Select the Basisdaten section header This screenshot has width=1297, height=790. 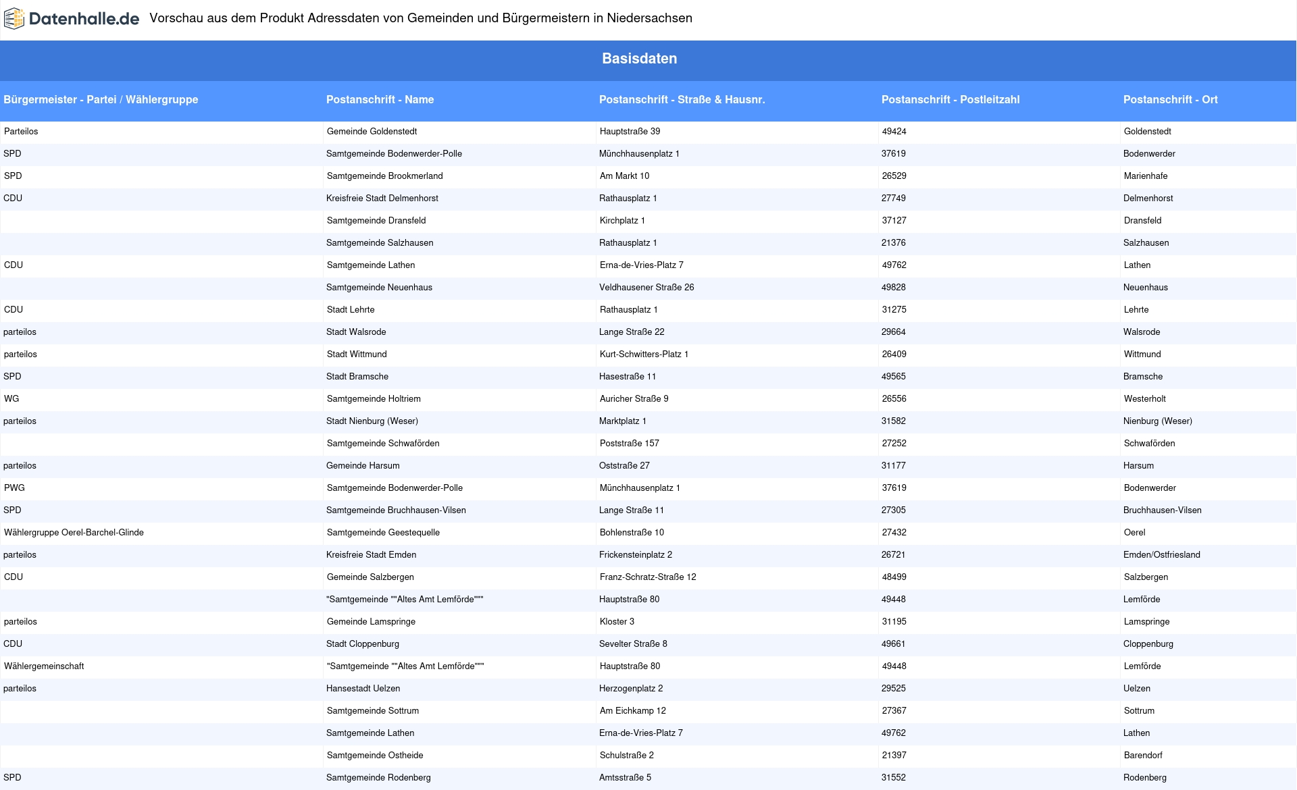640,59
